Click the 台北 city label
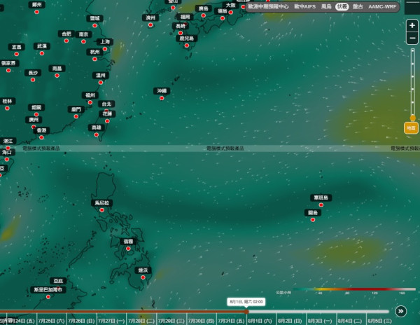This screenshot has width=420, height=325. click(106, 104)
